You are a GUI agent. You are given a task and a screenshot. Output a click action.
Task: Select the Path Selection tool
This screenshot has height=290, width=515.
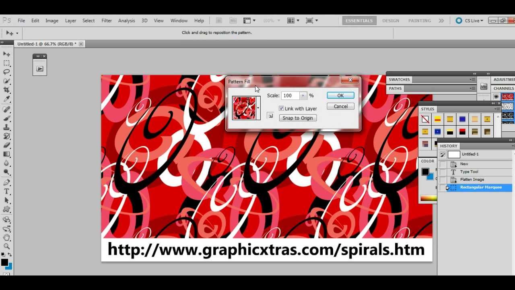click(6, 200)
